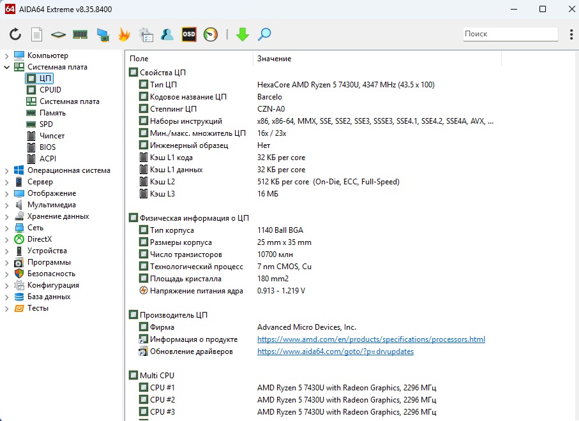Click the green download arrow icon

242,34
